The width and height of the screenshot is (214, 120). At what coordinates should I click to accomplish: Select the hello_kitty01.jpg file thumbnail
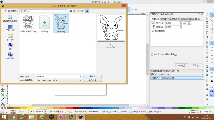coord(28,24)
